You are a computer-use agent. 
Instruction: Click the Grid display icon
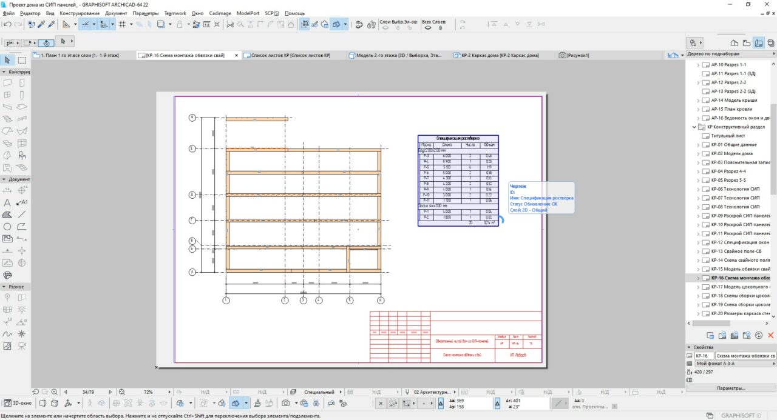pos(122,24)
